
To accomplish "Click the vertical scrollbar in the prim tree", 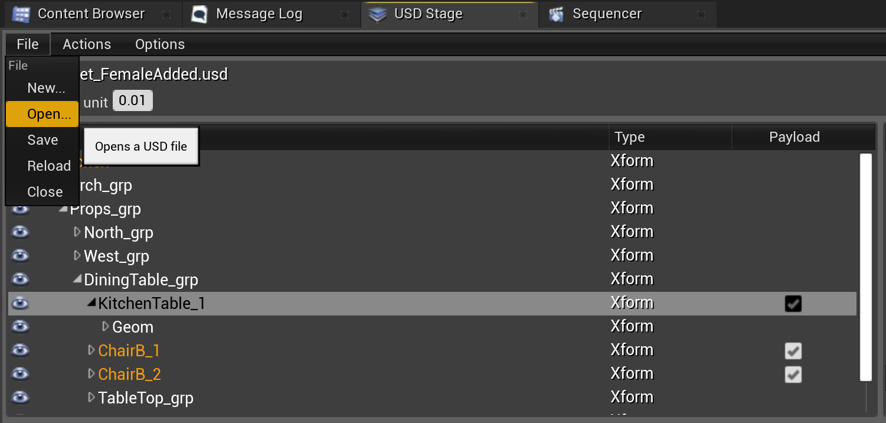I will coord(866,266).
